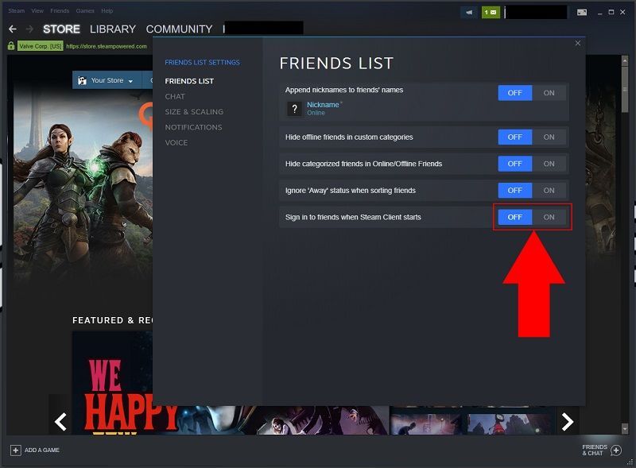Click the store page scrollbar down arrow

[x=625, y=428]
